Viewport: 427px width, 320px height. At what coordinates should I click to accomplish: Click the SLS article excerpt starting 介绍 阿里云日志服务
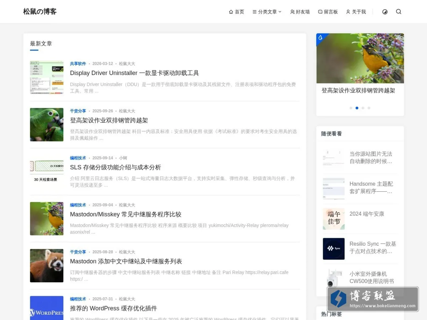(183, 182)
